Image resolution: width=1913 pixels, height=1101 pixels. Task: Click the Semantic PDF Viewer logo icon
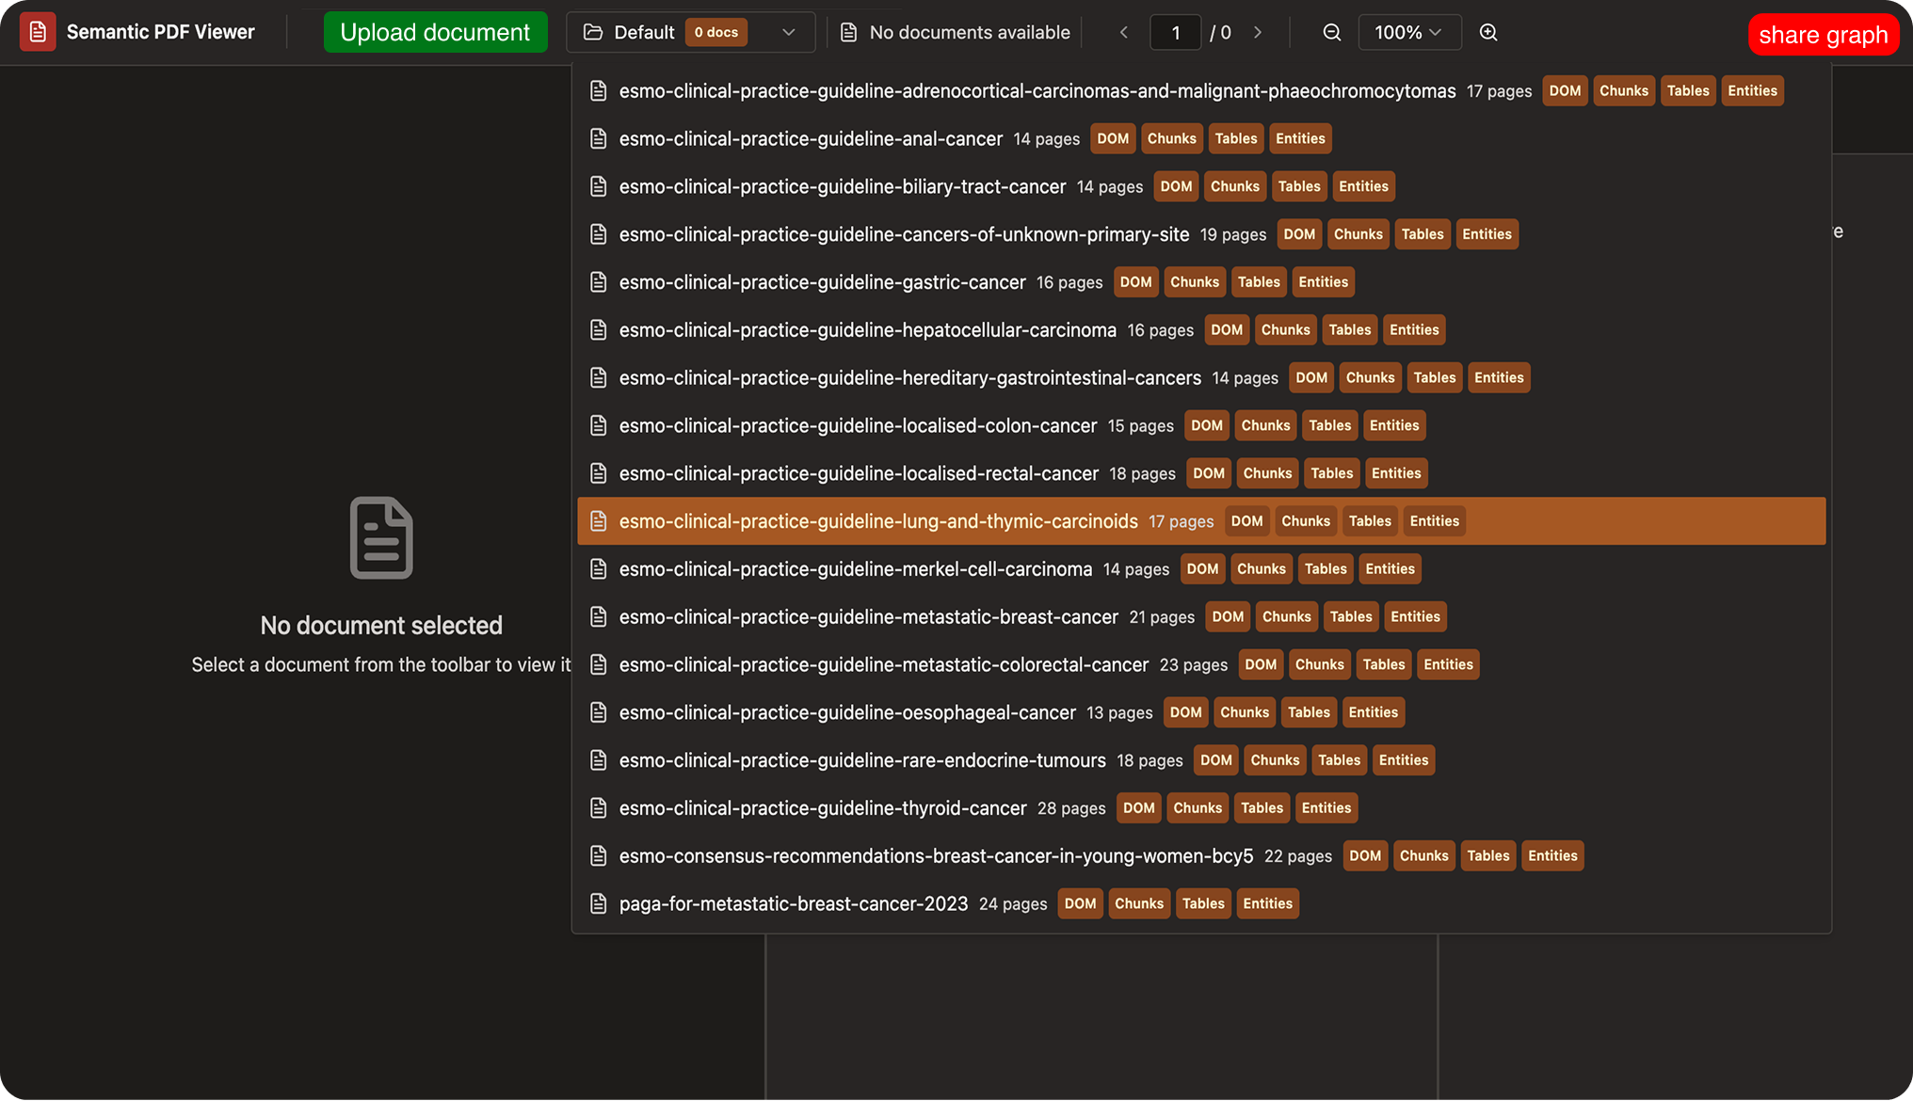click(38, 32)
